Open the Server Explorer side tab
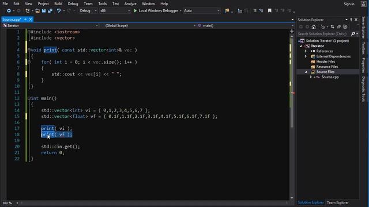The height and width of the screenshot is (207, 369). (363, 28)
